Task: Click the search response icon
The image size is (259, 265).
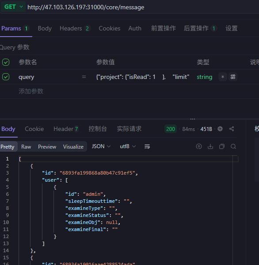Action: point(233,146)
